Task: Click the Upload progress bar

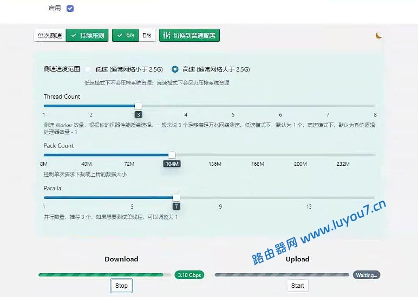Action: tap(282, 275)
